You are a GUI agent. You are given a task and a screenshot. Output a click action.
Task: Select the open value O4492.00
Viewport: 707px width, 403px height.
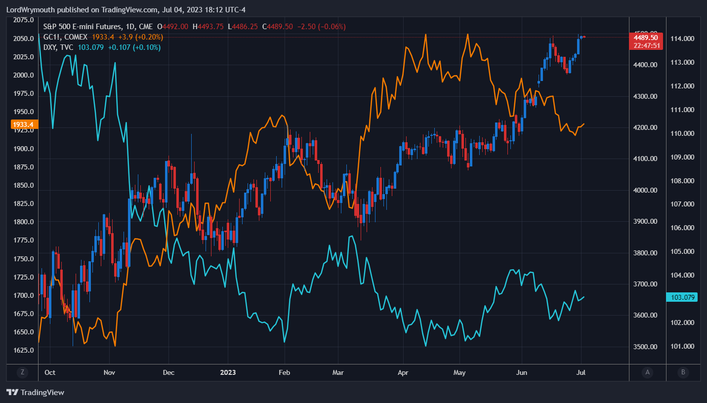173,27
